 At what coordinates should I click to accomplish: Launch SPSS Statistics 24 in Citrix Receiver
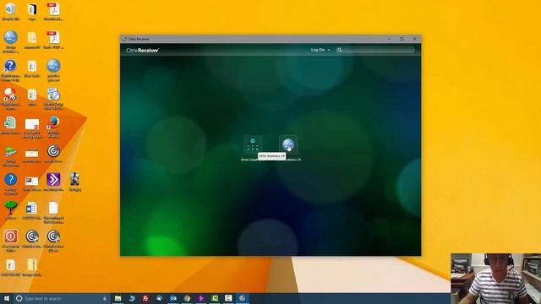point(288,144)
